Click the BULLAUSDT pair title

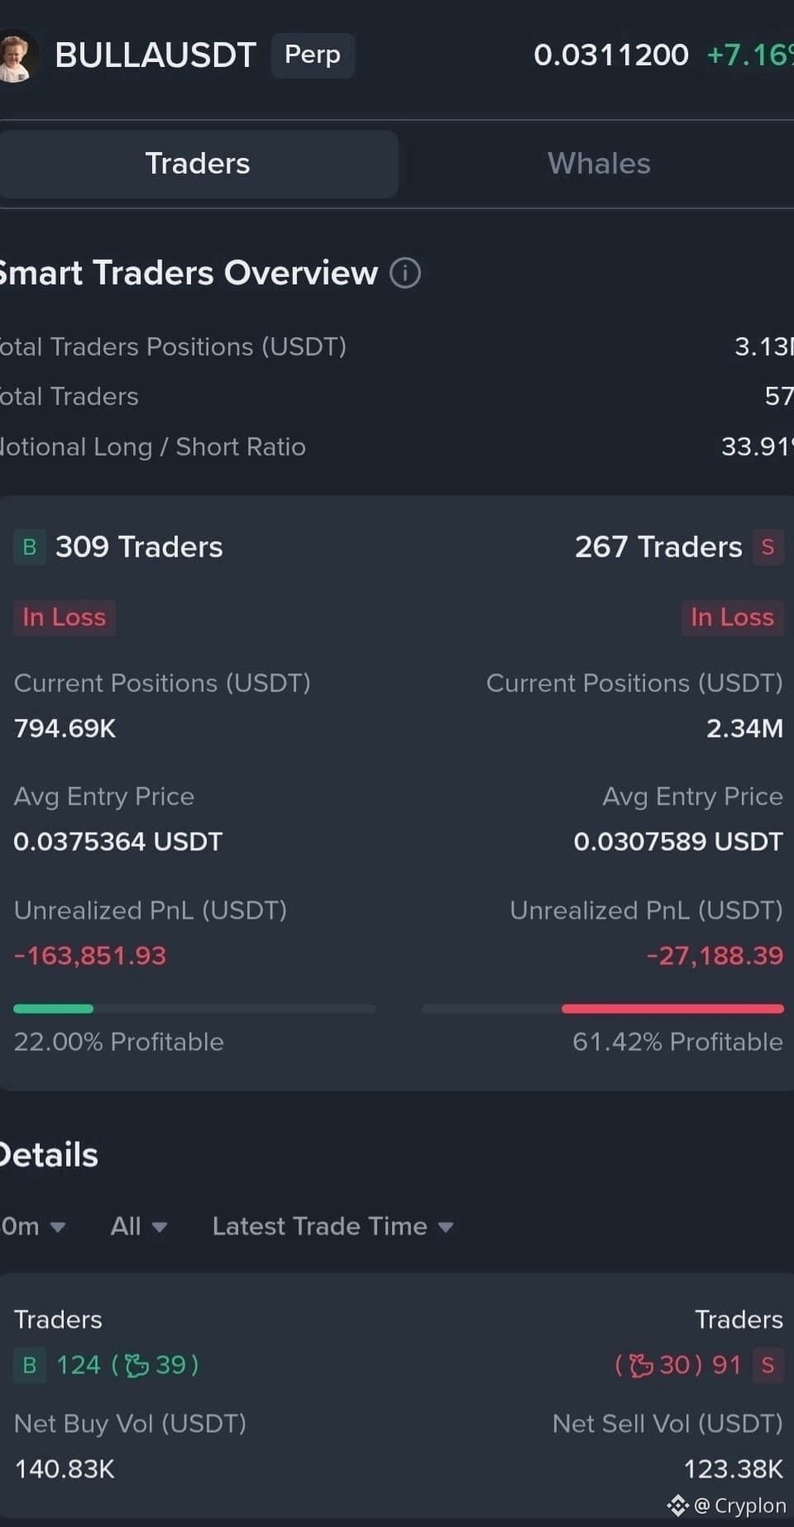pos(155,55)
